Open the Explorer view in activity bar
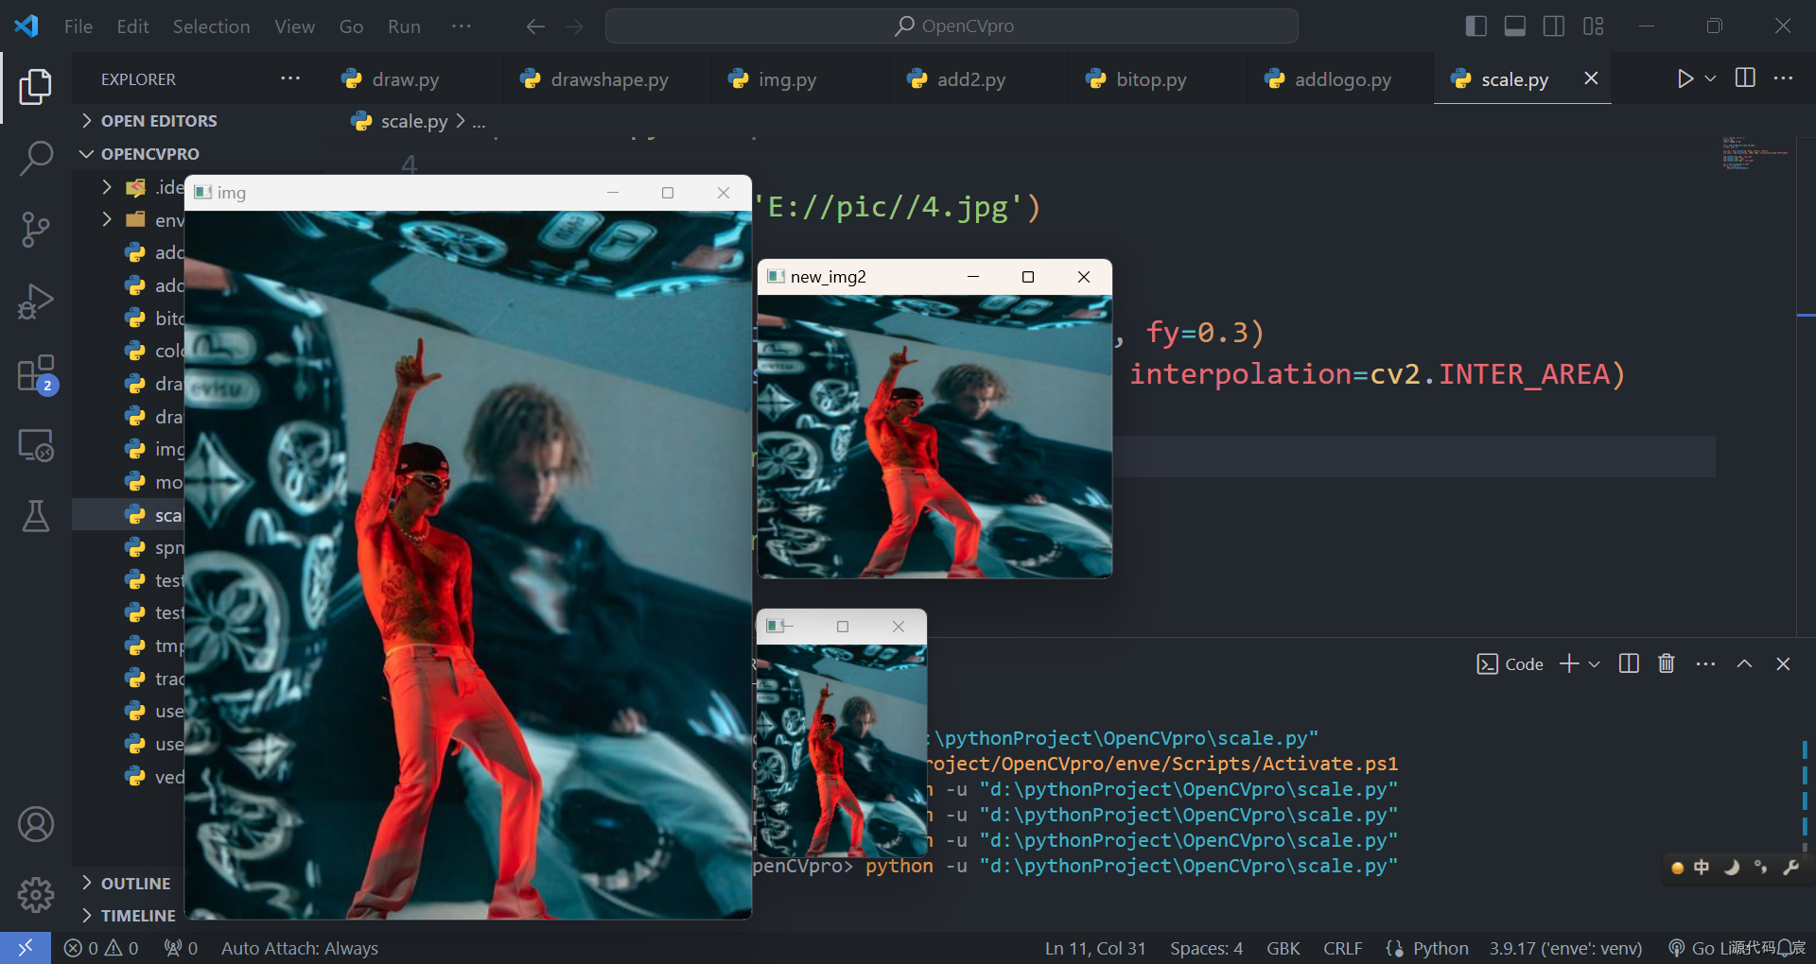This screenshot has height=964, width=1816. click(35, 87)
